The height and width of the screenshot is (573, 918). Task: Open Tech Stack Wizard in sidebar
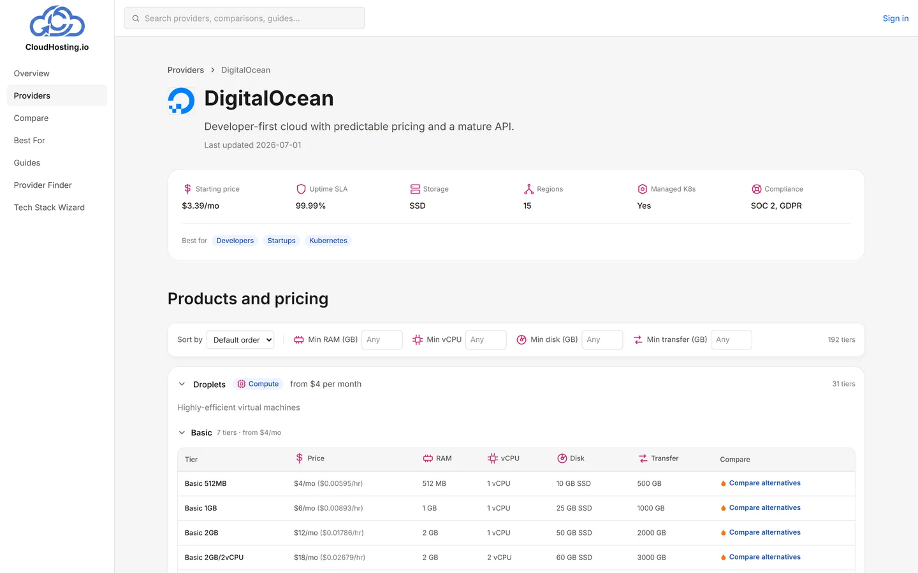(x=57, y=208)
